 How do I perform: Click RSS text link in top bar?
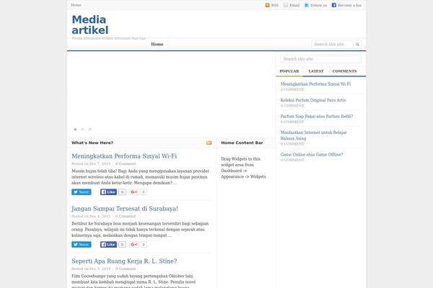pos(274,5)
